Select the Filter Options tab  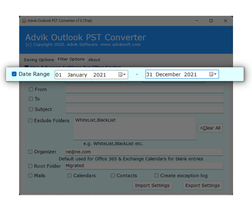click(x=71, y=59)
